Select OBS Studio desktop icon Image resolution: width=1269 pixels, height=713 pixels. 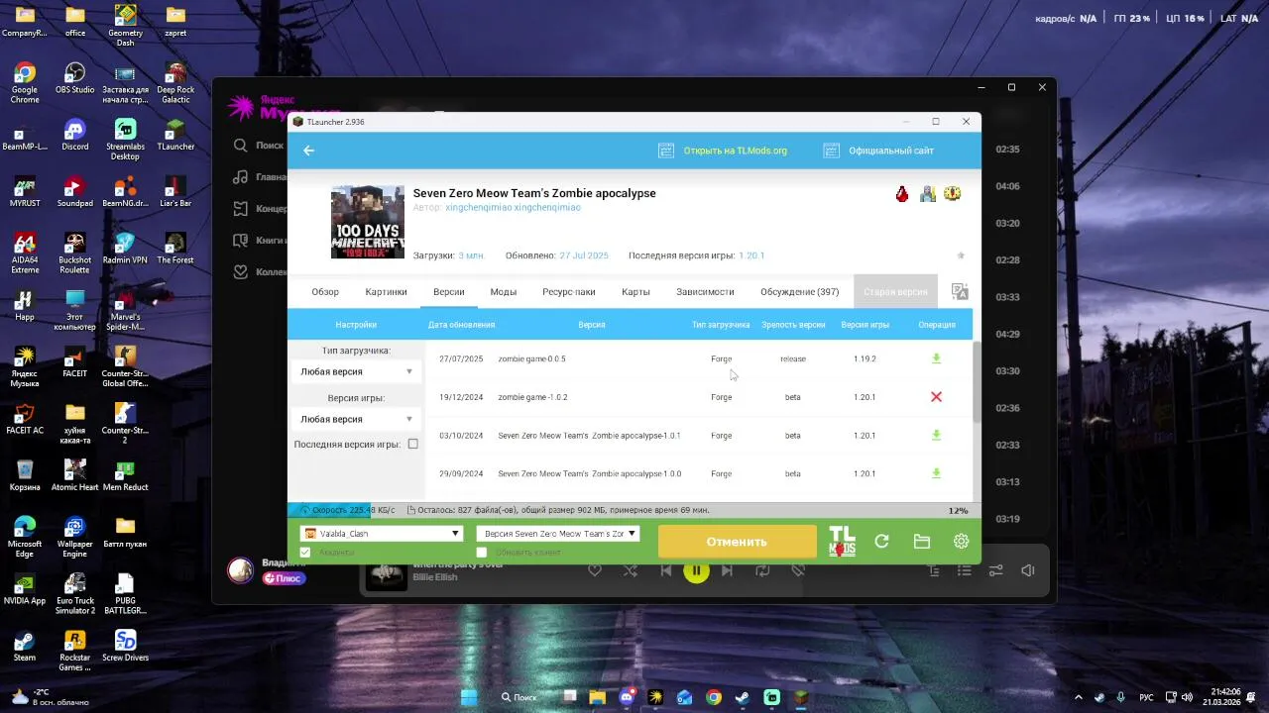click(x=75, y=78)
